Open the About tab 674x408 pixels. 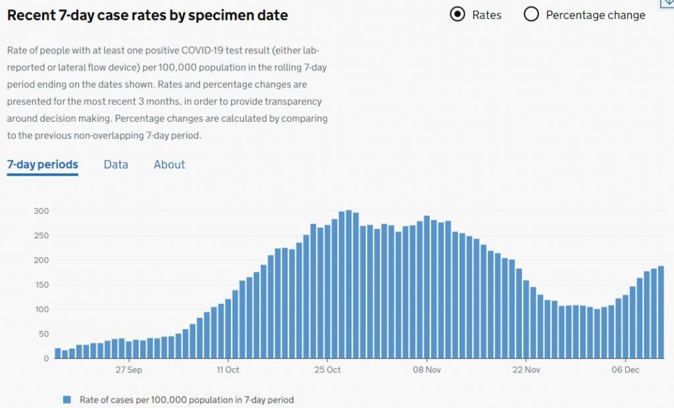tap(169, 165)
